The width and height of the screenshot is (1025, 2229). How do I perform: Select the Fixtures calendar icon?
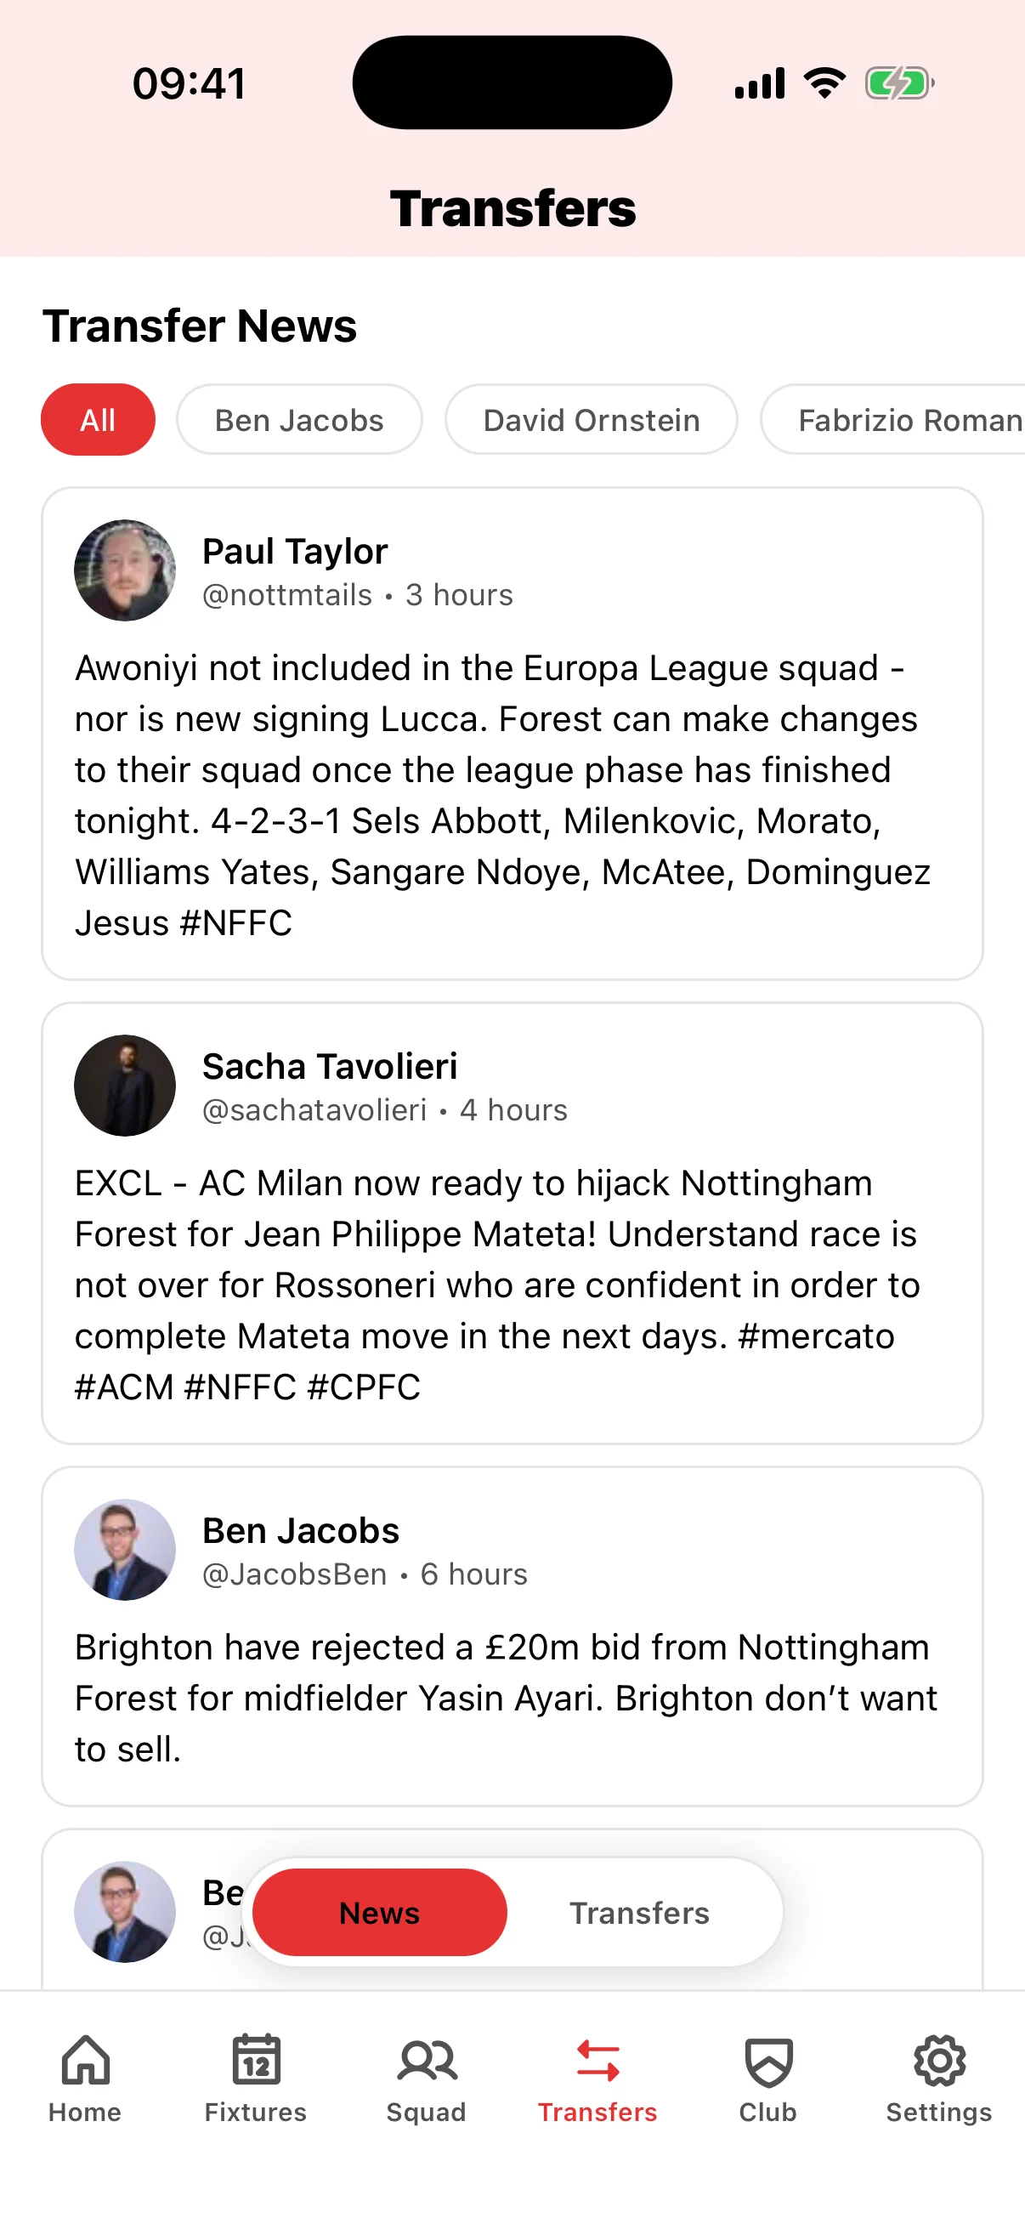[x=255, y=2062]
